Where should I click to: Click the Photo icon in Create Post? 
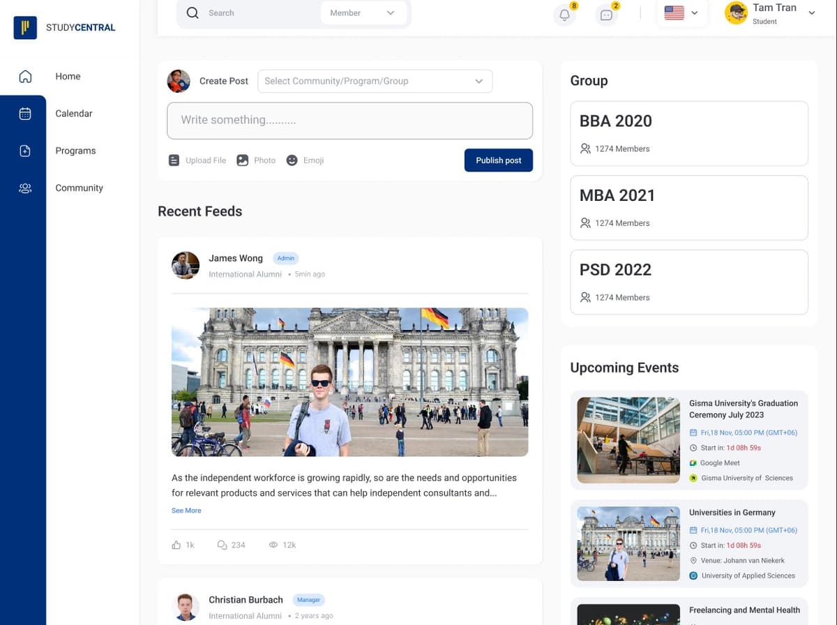243,160
